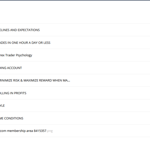The image size is (150, 150).
Task: Open 'ADES IN ONE HOUR A DAY OR LESS'
Action: (25, 43)
